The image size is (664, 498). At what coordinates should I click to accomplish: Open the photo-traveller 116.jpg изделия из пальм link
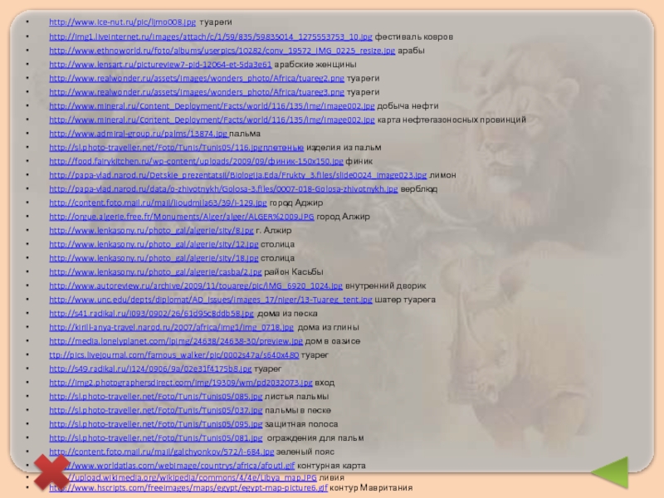click(176, 148)
